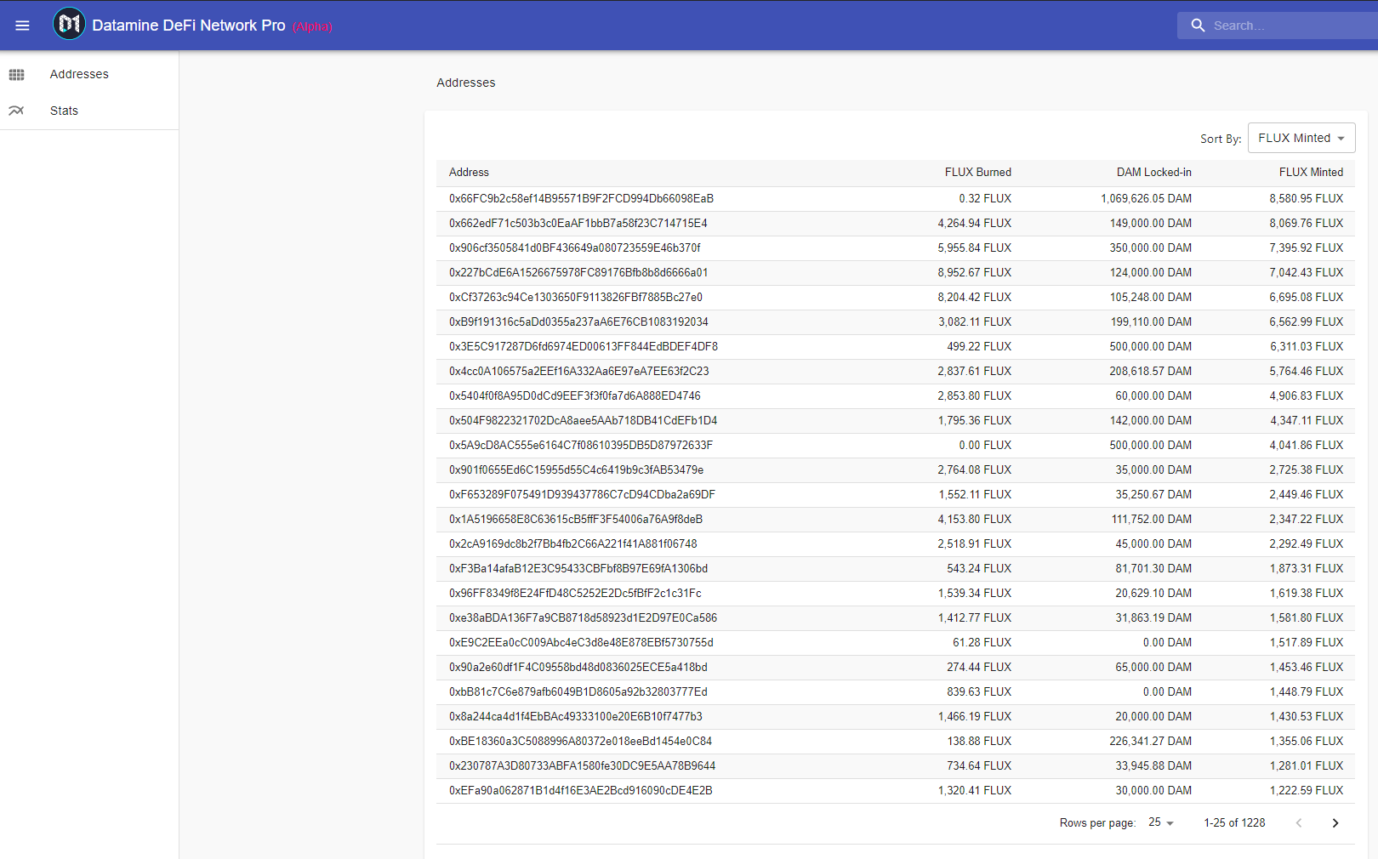Screen dimensions: 1378x859
Task: Select address 0x906cf3505841d0BF436649a080723559E46b370f
Action: (575, 248)
